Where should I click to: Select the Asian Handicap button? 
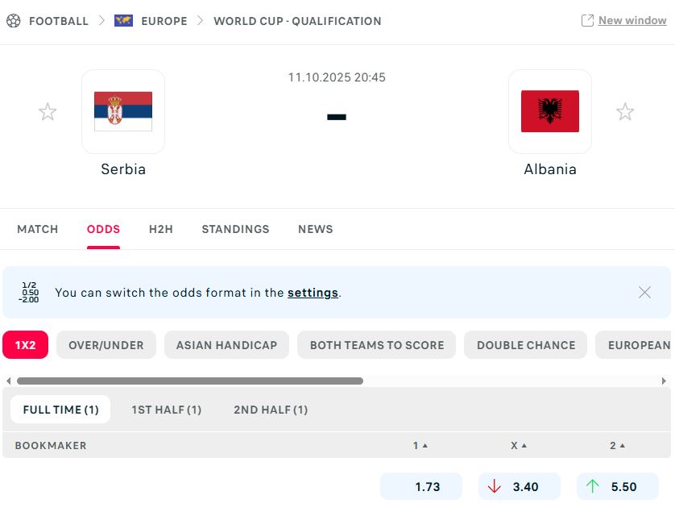(x=226, y=345)
